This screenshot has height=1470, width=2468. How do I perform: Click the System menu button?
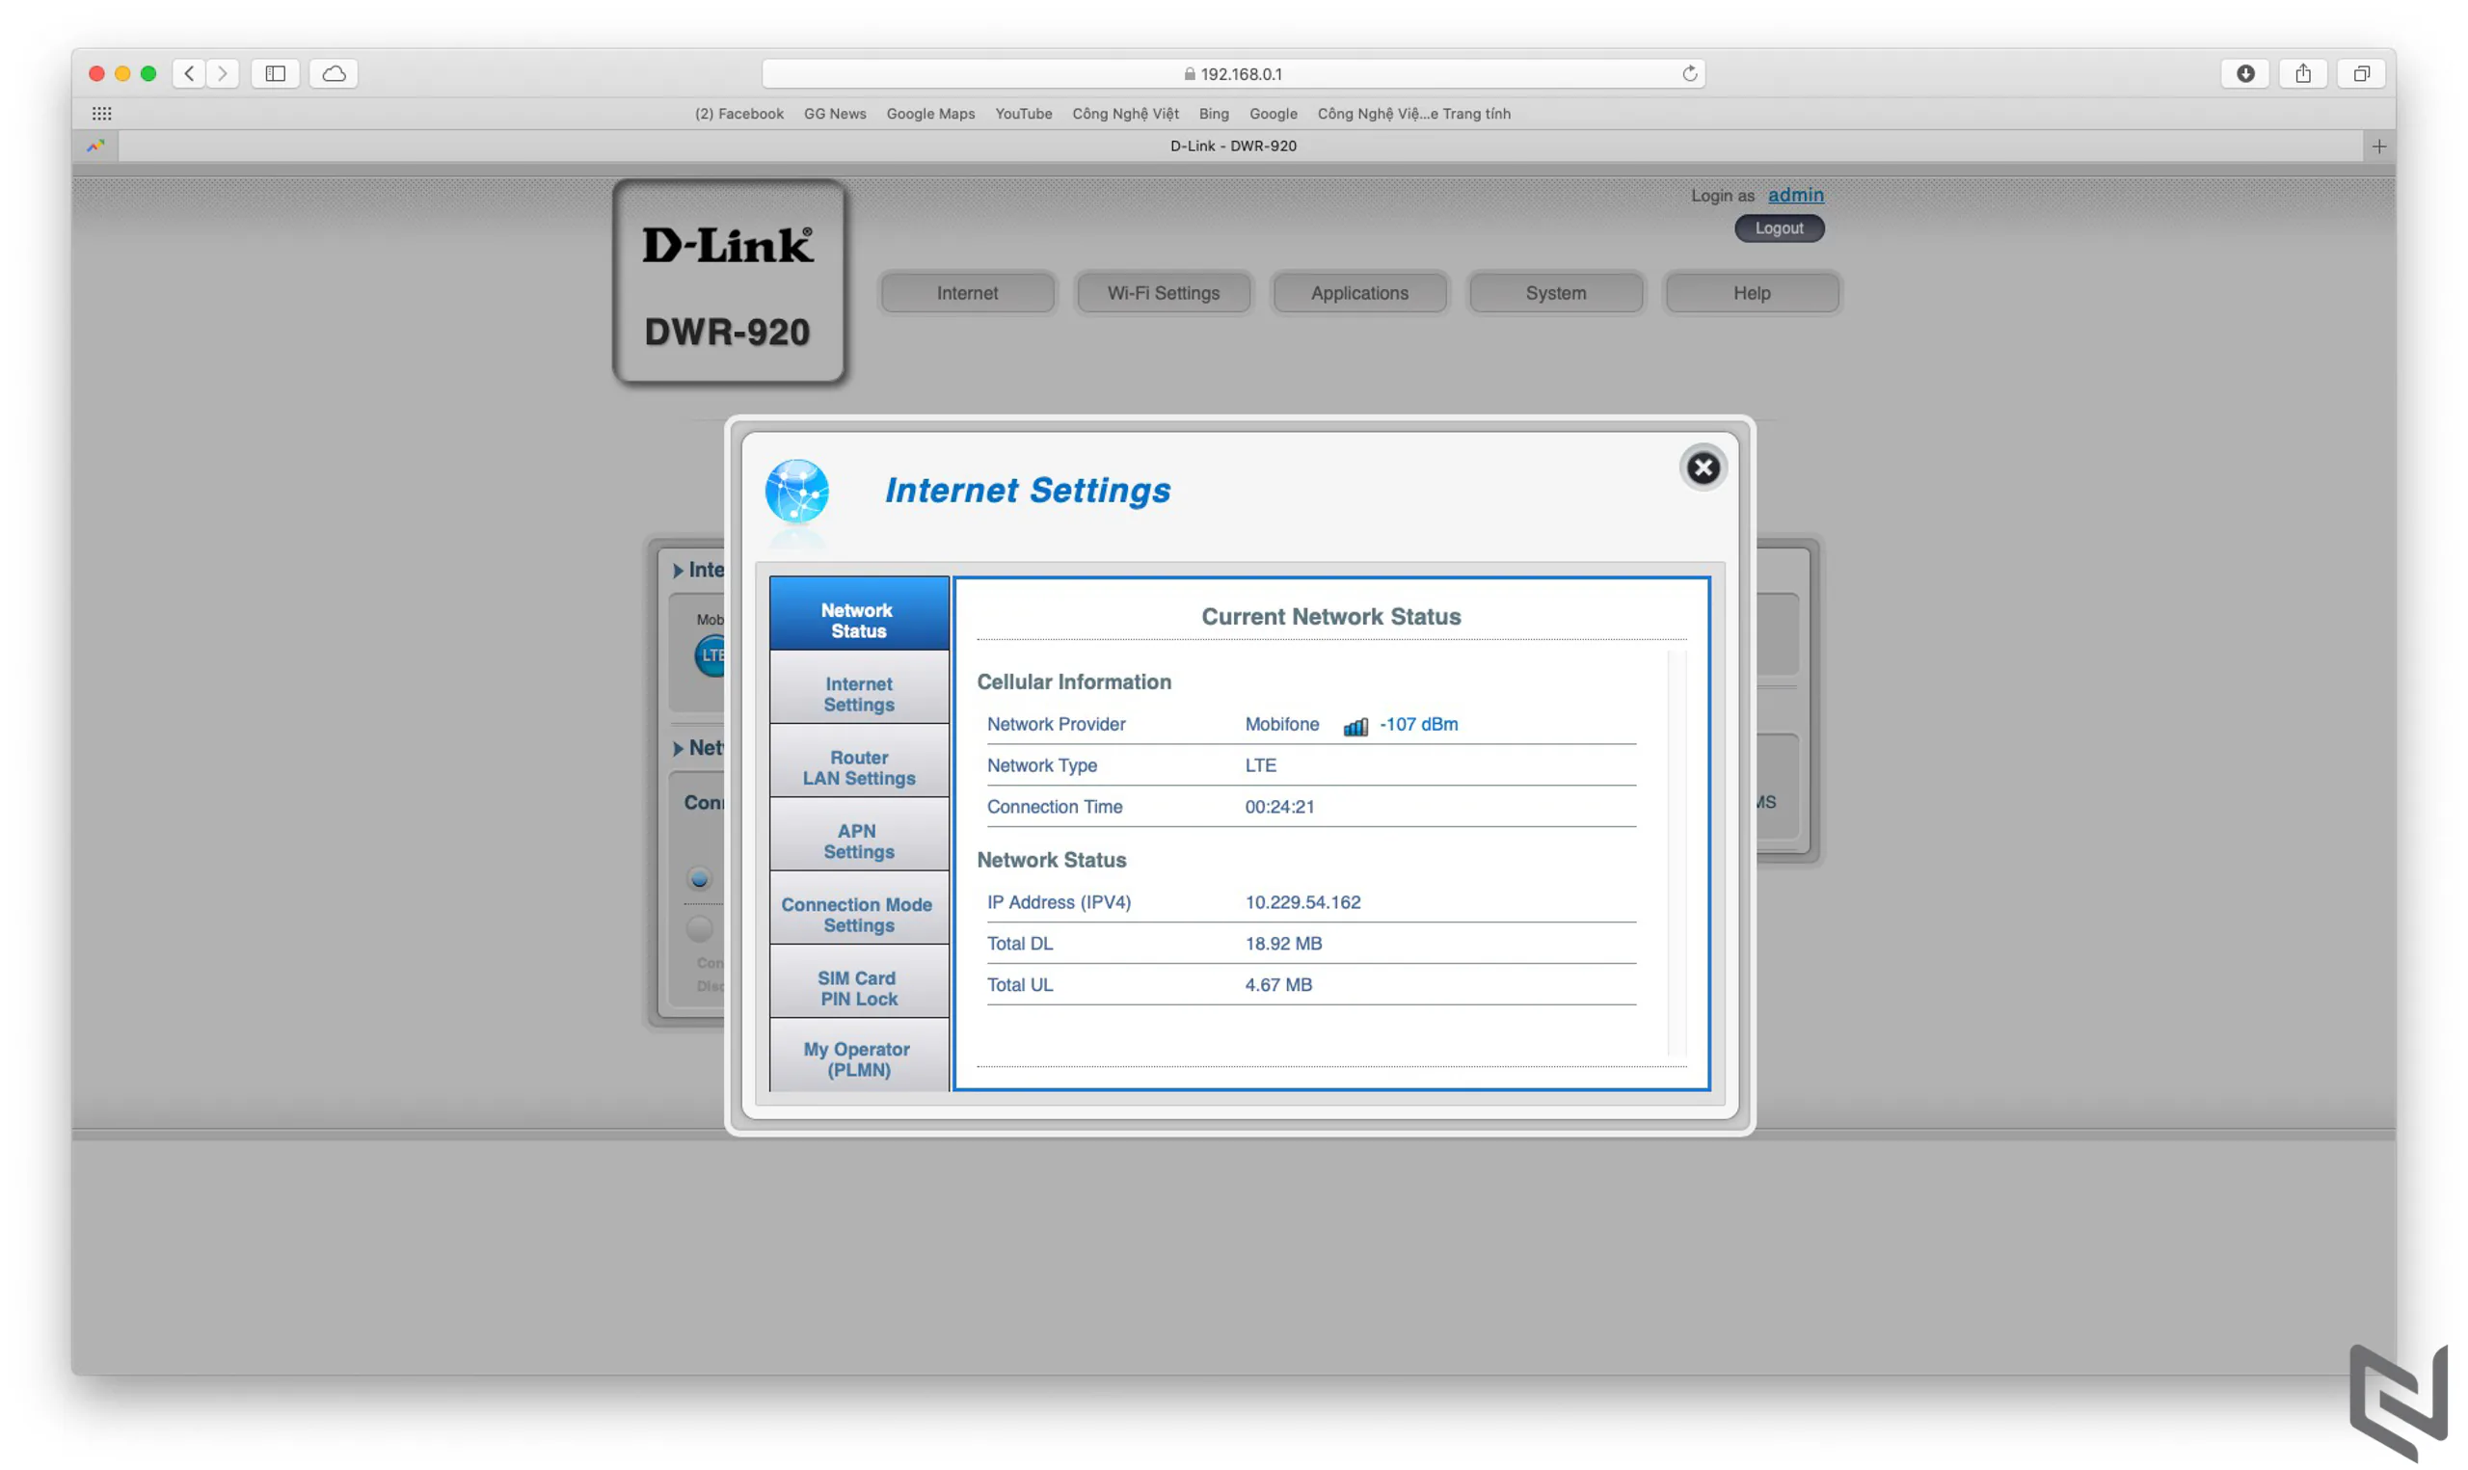tap(1555, 293)
